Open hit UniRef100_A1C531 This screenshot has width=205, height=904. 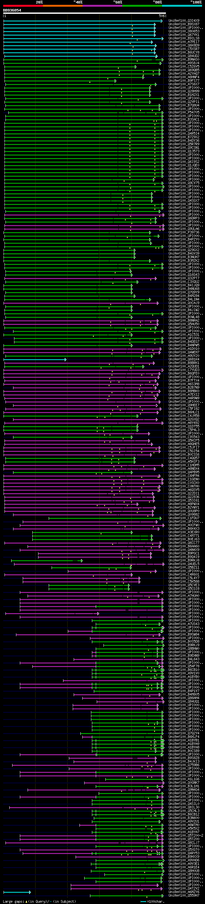pyautogui.click(x=184, y=335)
